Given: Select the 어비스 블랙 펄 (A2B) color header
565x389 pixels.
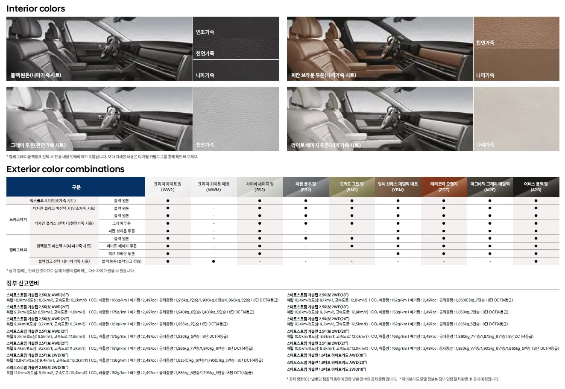Looking at the screenshot, I should (x=536, y=187).
